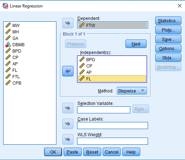This screenshot has width=185, height=160.
Task: Click the Next block button
Action: pyautogui.click(x=136, y=44)
